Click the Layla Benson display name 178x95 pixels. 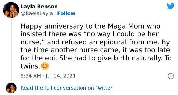click(x=39, y=7)
